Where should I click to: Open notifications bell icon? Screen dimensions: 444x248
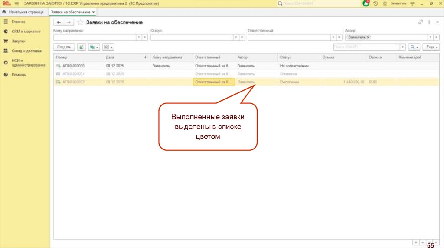[366, 3]
